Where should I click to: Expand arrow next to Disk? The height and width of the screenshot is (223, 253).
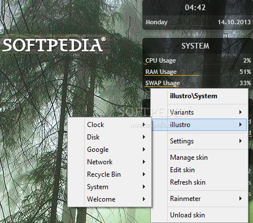point(144,137)
